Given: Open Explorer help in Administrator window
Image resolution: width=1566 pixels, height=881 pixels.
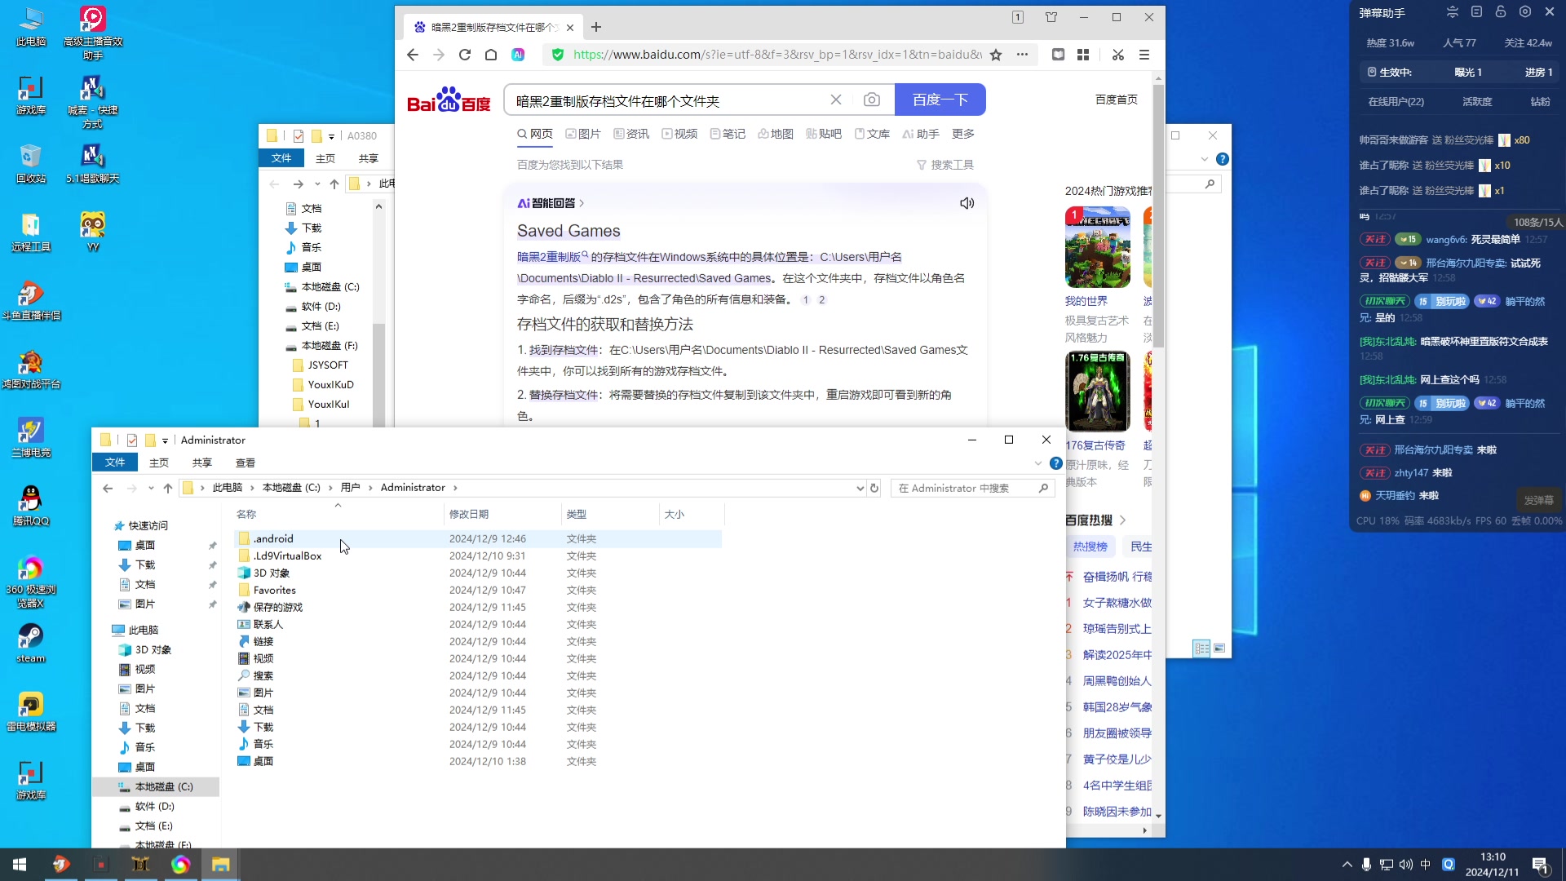Looking at the screenshot, I should [x=1055, y=463].
